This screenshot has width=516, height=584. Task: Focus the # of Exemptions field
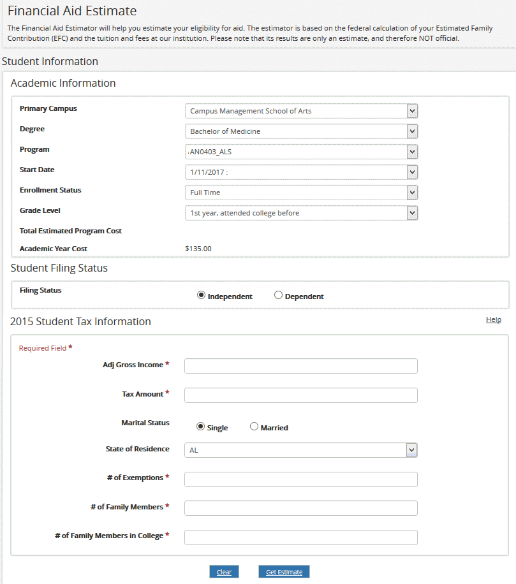[x=300, y=479]
